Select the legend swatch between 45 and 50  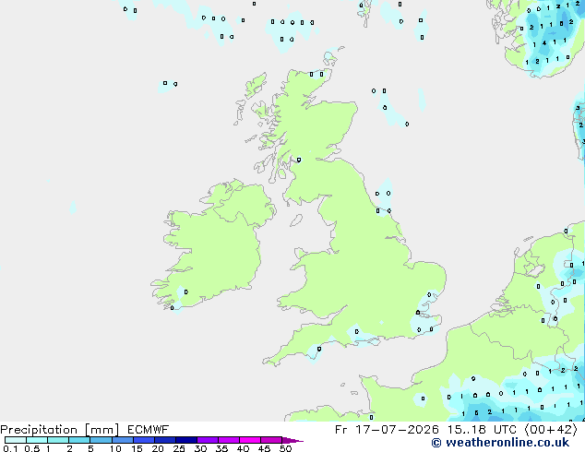(271, 440)
